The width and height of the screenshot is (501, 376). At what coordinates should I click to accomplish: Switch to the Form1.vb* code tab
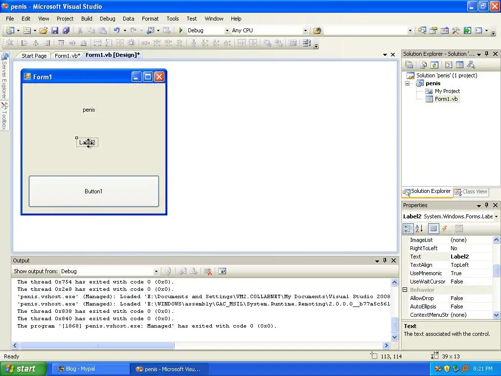click(68, 56)
